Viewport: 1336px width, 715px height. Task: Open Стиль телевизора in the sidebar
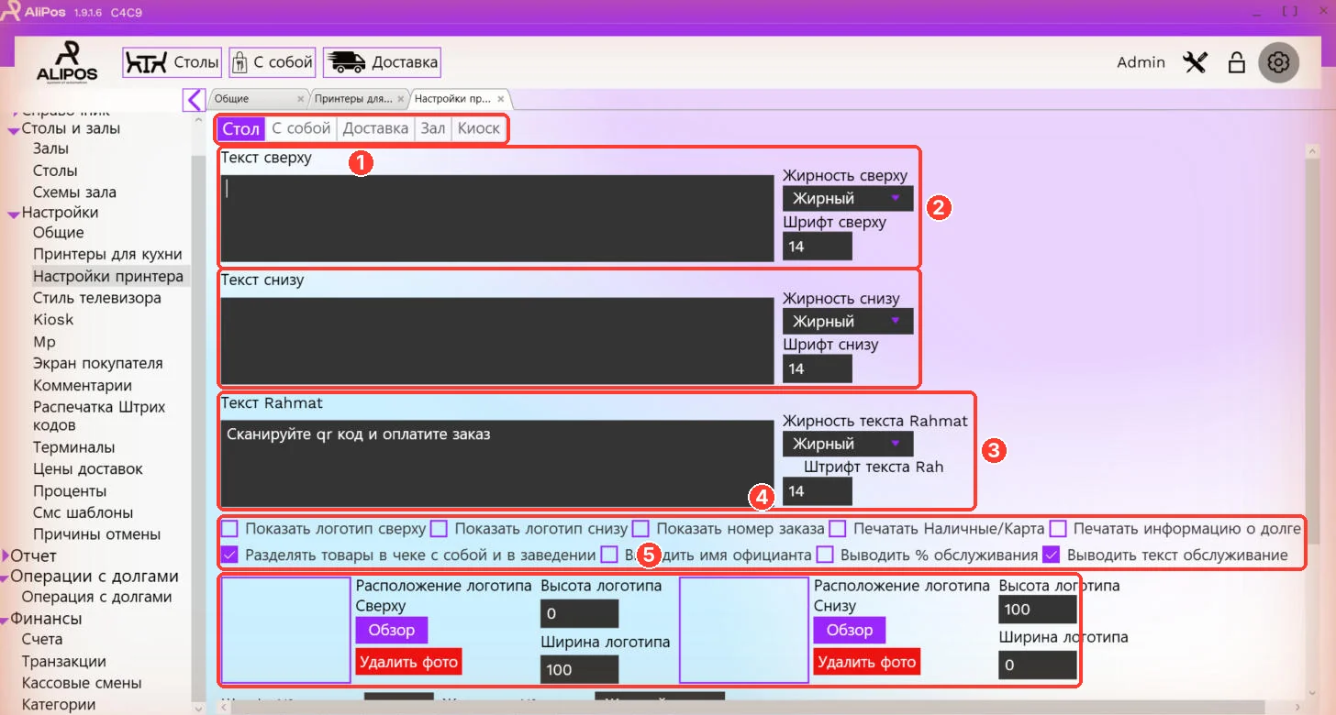(97, 298)
